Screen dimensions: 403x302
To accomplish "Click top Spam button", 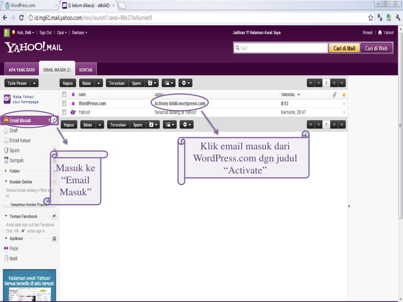I will click(x=137, y=83).
